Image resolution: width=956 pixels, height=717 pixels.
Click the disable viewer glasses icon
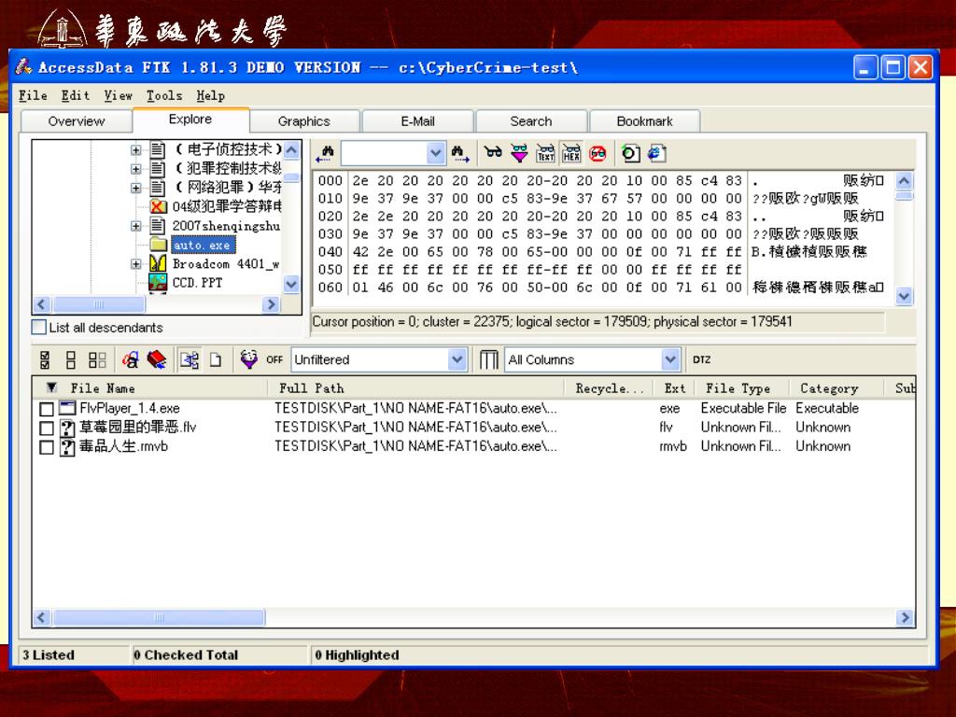point(598,153)
